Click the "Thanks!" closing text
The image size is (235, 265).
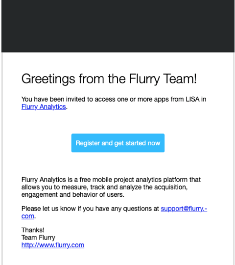tap(33, 230)
